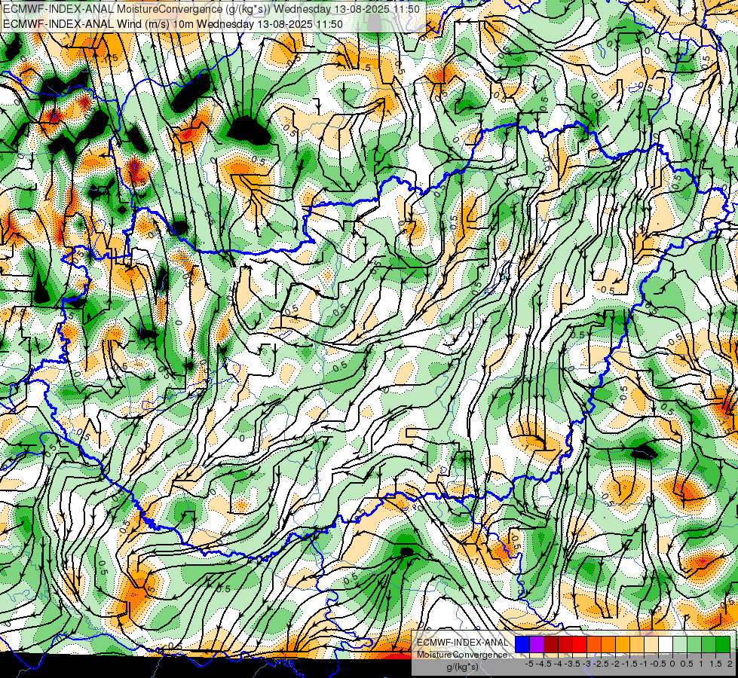Click the -4.5 legend tick label

[x=544, y=664]
